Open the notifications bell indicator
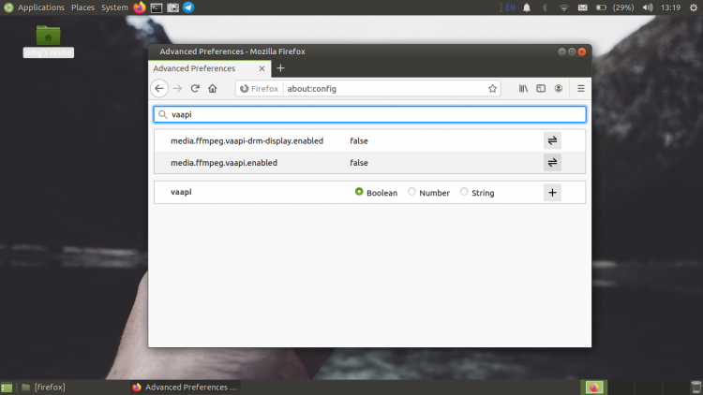 [527, 7]
